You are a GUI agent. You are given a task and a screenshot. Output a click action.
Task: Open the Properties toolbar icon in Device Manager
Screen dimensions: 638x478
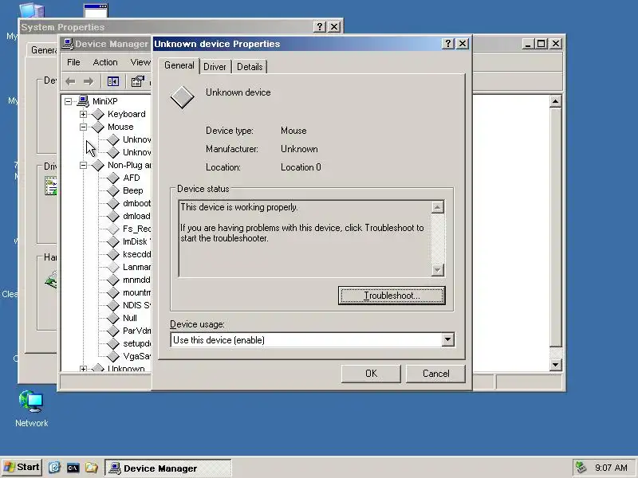coord(137,82)
